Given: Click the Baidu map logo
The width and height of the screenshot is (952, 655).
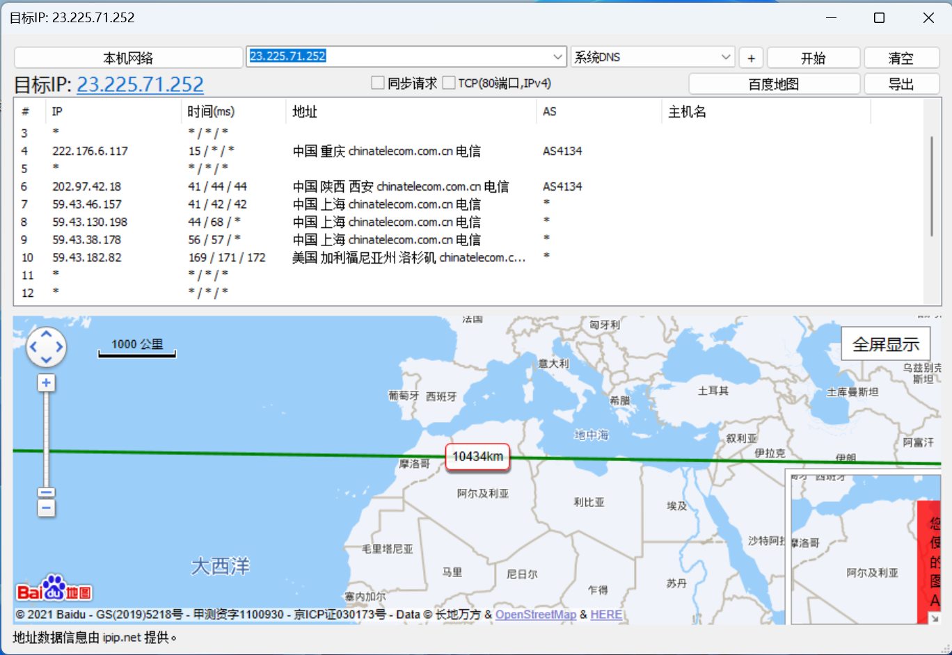Looking at the screenshot, I should pyautogui.click(x=54, y=590).
